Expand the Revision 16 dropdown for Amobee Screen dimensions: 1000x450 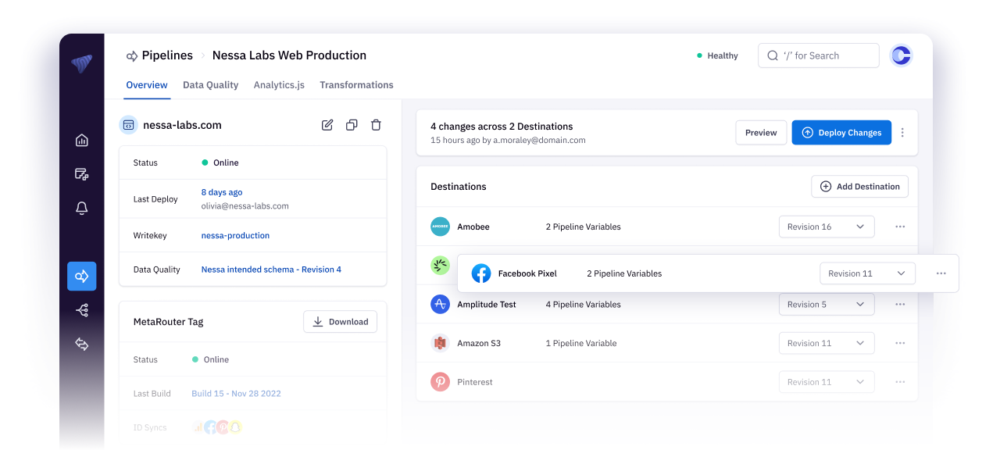click(x=827, y=227)
